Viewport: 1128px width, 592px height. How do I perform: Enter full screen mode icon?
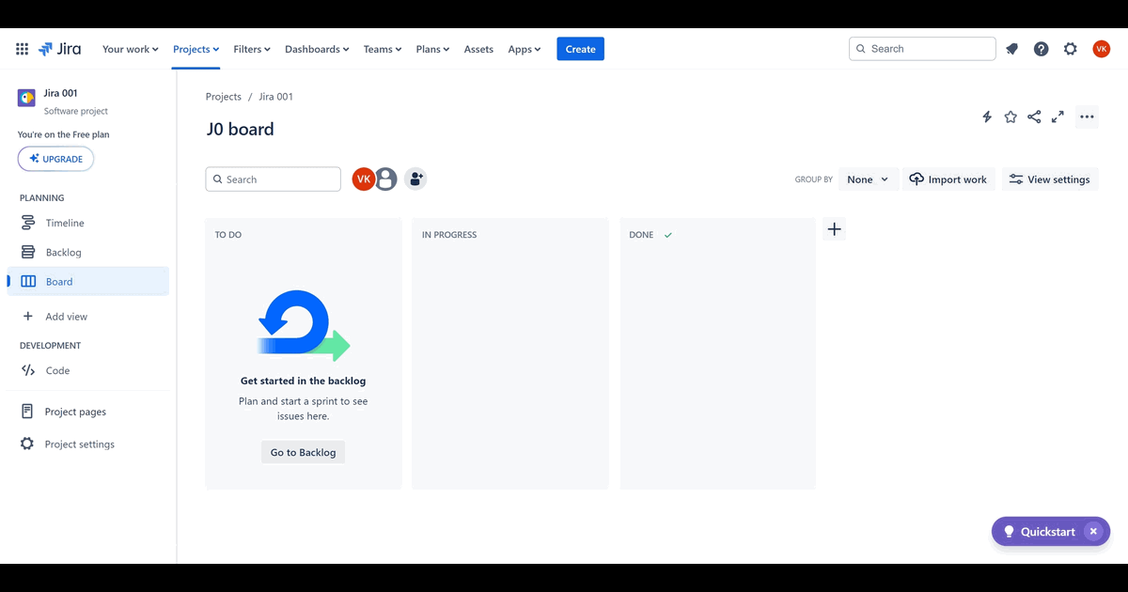click(x=1057, y=117)
